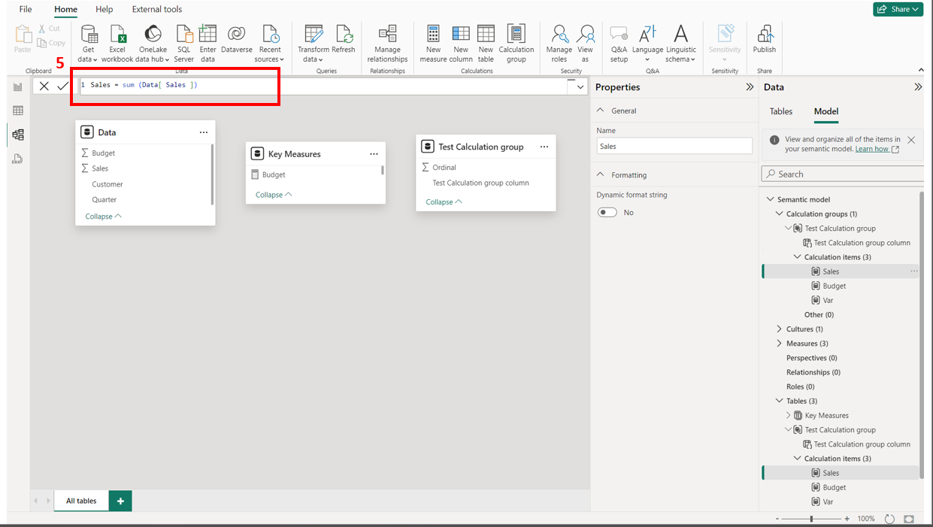The width and height of the screenshot is (933, 527).
Task: Expand the formula bar dropdown arrow
Action: 580,87
